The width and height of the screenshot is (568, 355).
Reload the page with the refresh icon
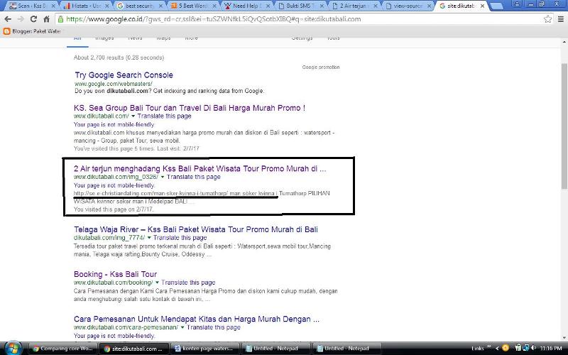pos(33,19)
